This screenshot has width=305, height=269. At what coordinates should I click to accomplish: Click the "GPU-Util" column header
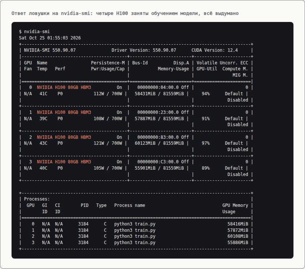[207, 69]
